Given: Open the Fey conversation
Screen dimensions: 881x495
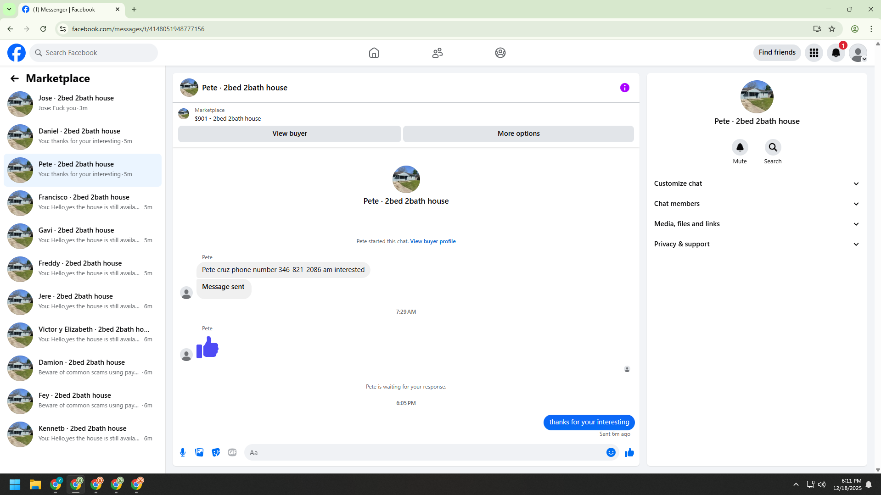Looking at the screenshot, I should point(83,401).
